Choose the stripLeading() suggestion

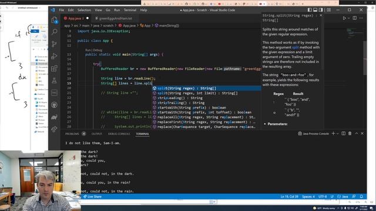click(206, 98)
